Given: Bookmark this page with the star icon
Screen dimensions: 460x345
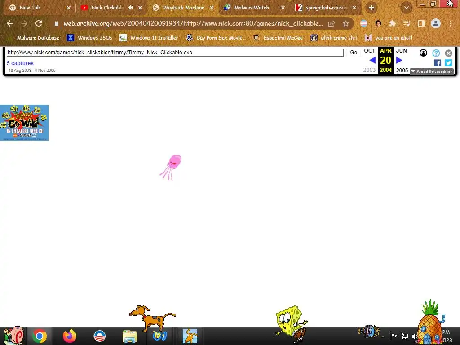Looking at the screenshot, I should pos(346,23).
